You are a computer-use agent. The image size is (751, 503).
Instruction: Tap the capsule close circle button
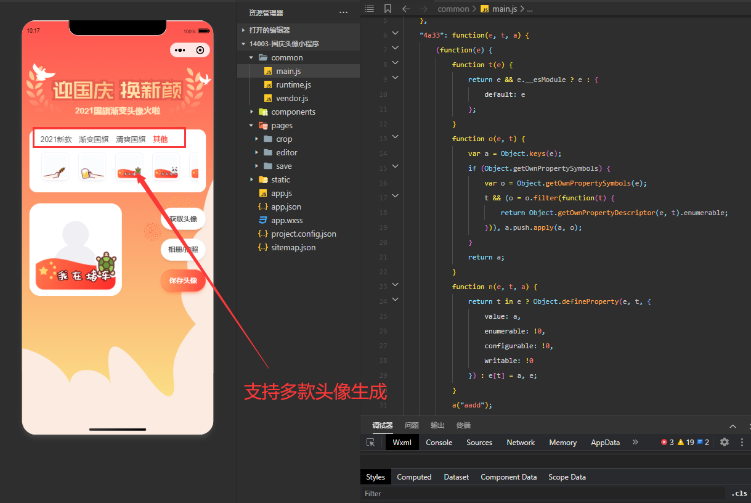(x=200, y=51)
